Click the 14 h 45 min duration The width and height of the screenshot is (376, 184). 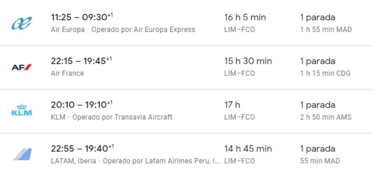248,149
